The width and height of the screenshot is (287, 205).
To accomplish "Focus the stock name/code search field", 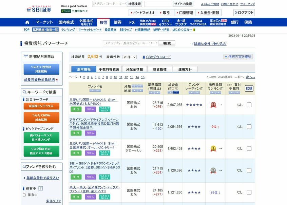I will 110,4.
